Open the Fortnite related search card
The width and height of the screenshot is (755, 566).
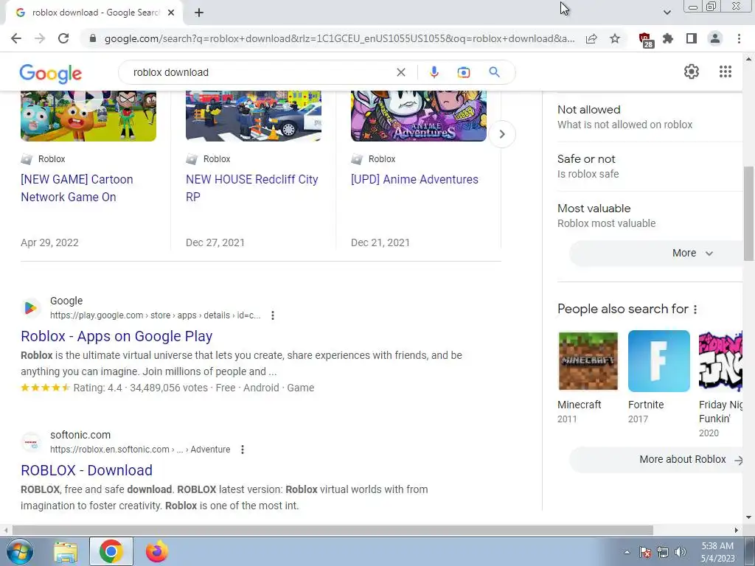pos(658,377)
